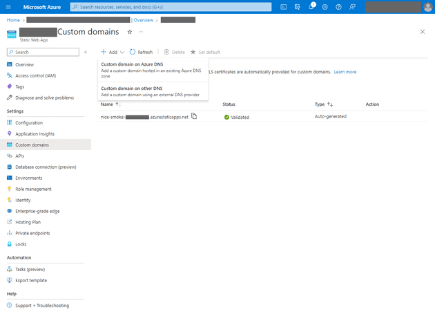Open the Help question mark icon
This screenshot has height=334, width=435.
click(338, 7)
